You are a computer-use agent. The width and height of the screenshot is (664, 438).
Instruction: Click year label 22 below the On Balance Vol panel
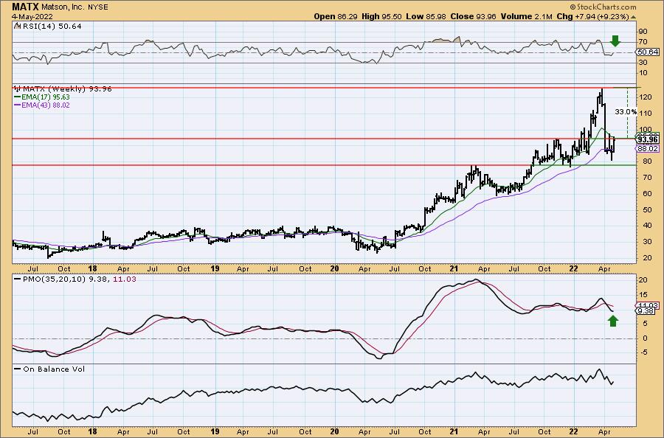[x=574, y=431]
